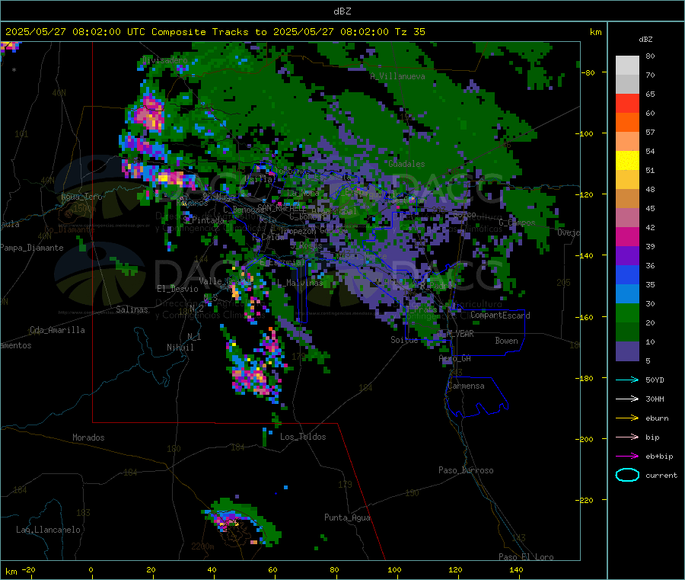Viewport: 685px width, 580px height.
Task: Click the 'Divisadero' map label
Action: click(164, 60)
